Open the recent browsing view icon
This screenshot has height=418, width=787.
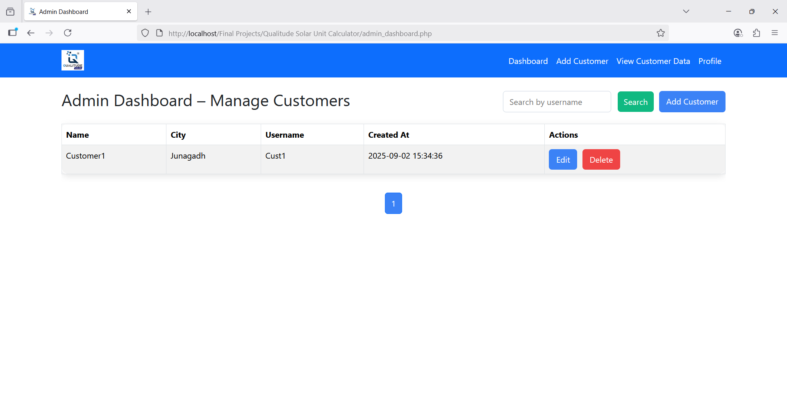(11, 12)
